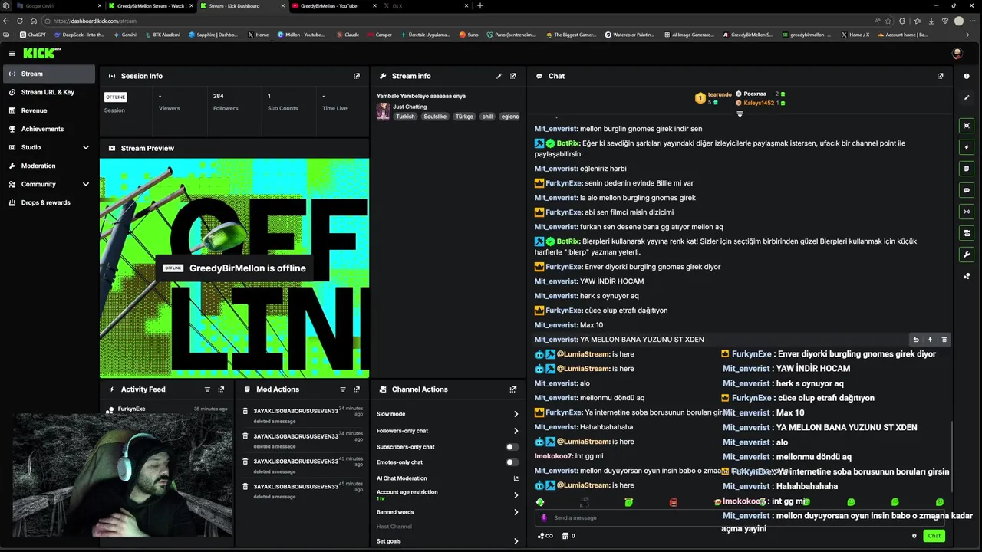Toggle Emotes-only chat switch

click(x=512, y=462)
